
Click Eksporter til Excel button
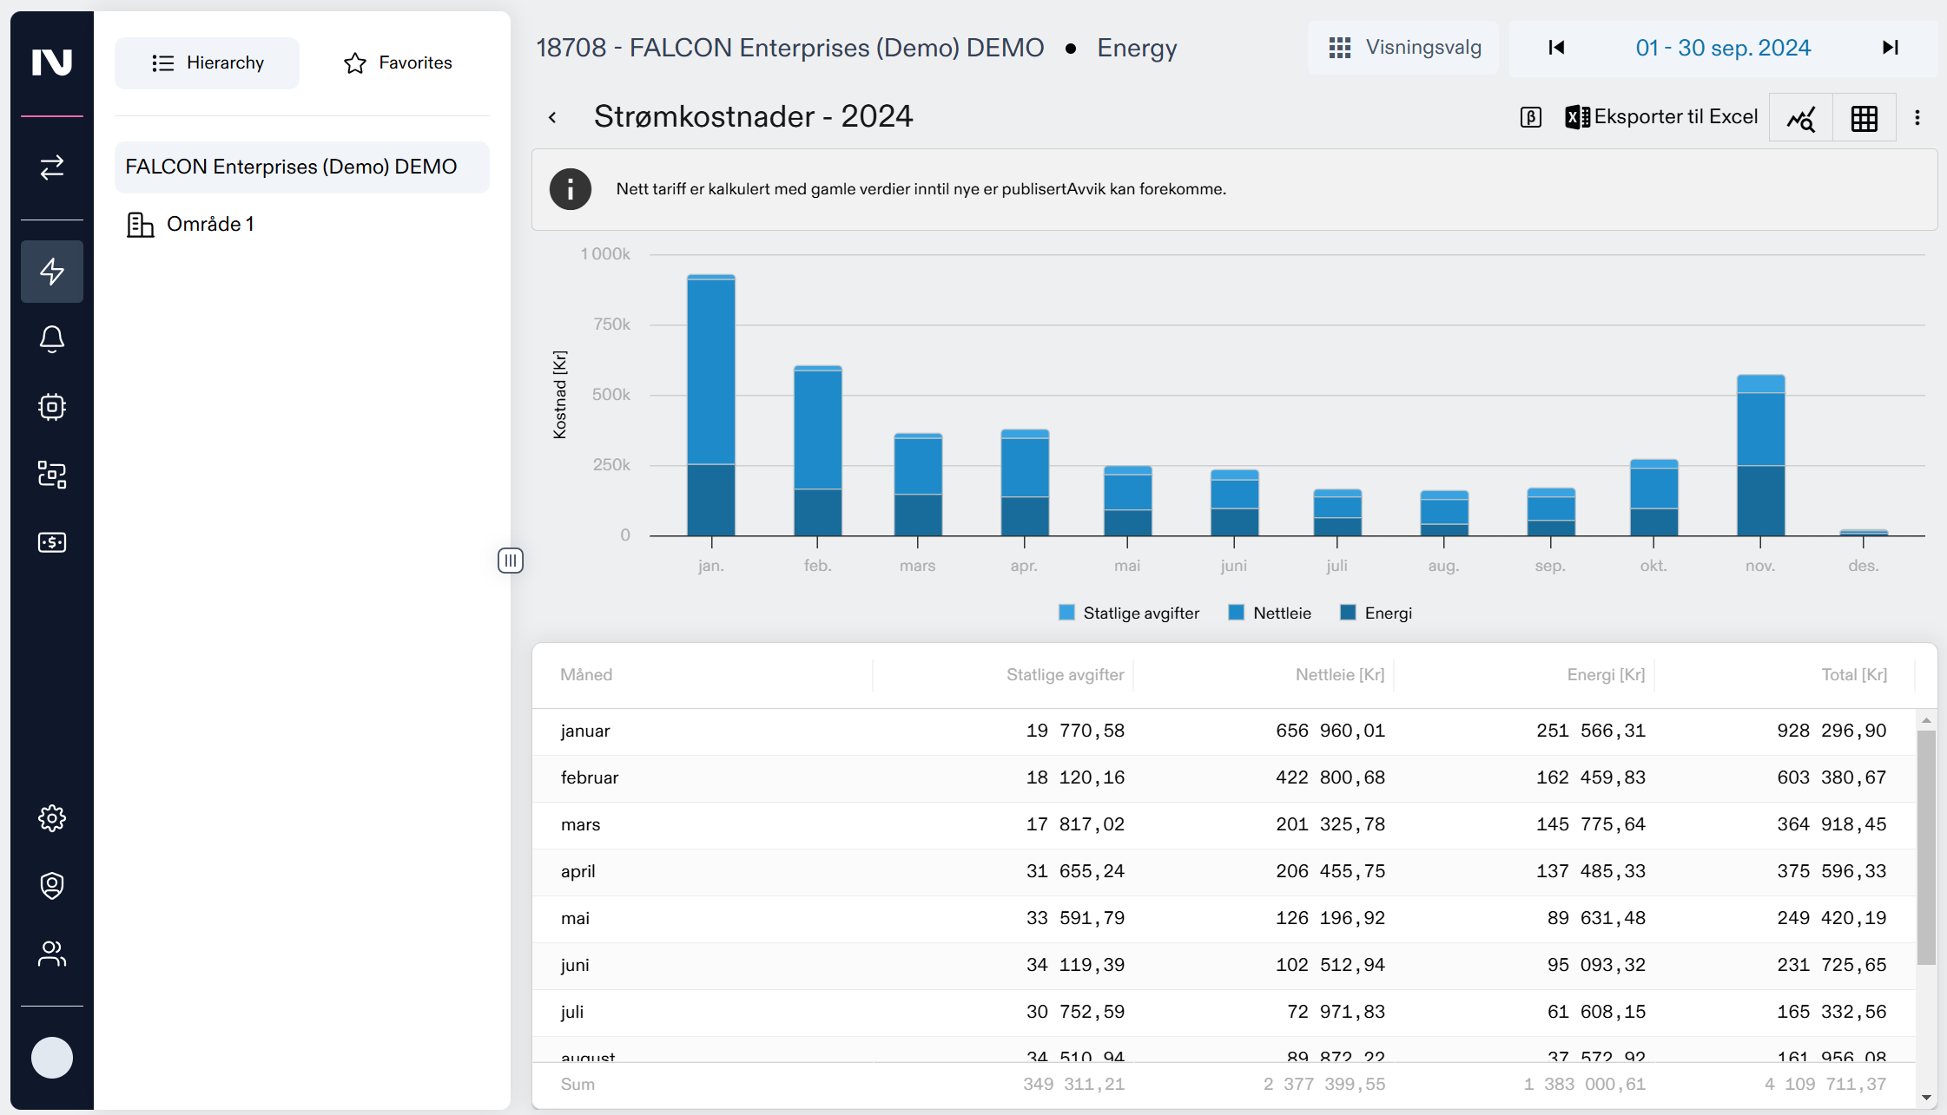point(1661,117)
